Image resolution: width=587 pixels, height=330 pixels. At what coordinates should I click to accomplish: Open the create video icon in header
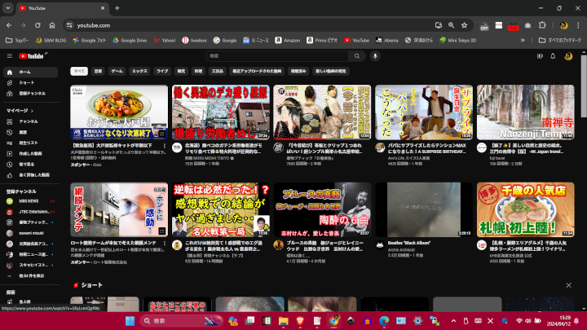(x=540, y=56)
